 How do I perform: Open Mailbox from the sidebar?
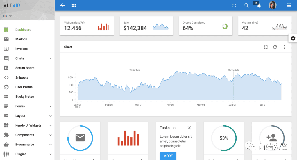[x=21, y=39]
